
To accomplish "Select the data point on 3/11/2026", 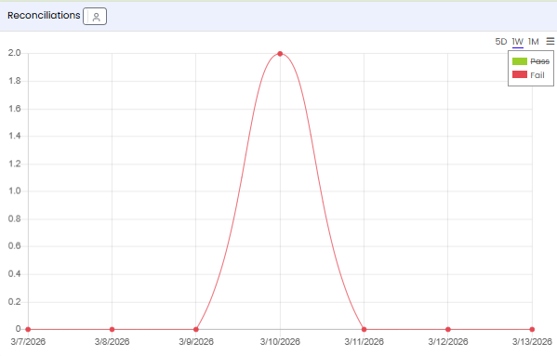I will 365,329.
